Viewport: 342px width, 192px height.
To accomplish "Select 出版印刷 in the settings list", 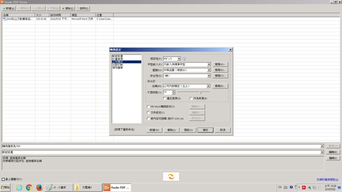I will (x=118, y=65).
